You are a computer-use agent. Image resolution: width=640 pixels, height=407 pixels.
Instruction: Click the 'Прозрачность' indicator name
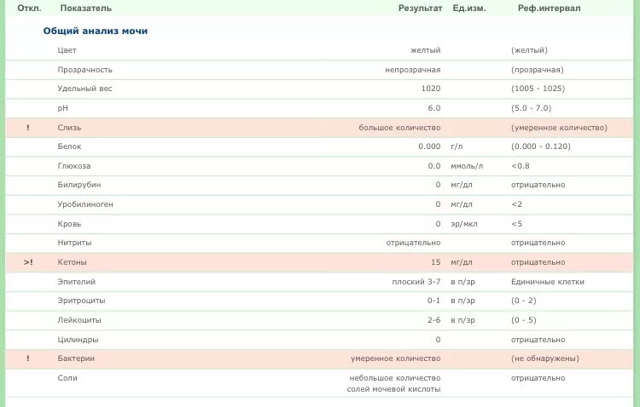84,70
